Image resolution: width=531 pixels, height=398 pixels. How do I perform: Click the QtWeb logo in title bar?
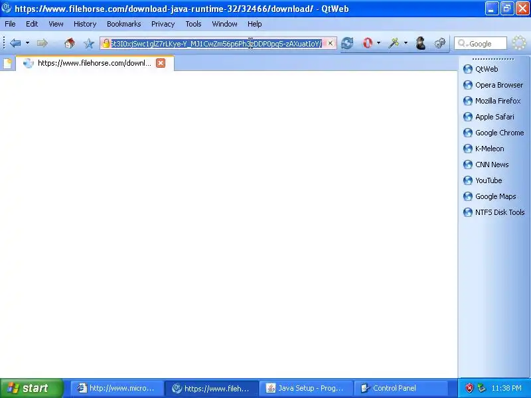tap(6, 8)
